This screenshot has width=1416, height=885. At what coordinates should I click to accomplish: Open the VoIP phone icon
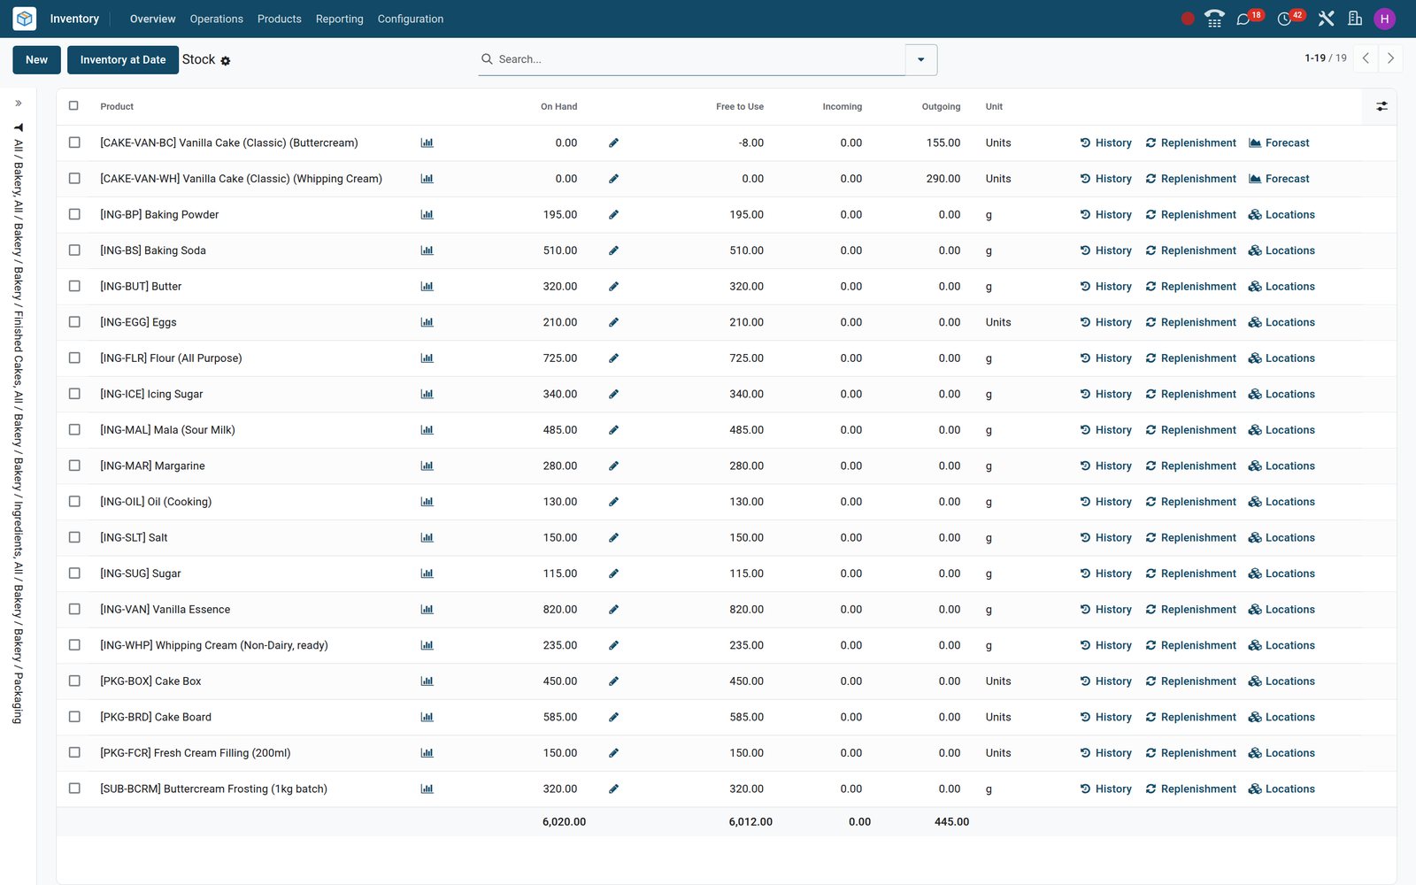coord(1214,19)
